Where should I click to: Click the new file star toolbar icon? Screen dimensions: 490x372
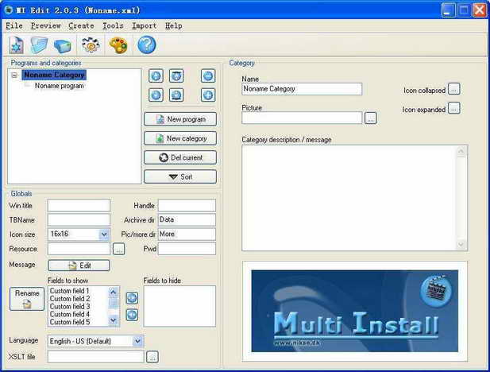pos(17,45)
